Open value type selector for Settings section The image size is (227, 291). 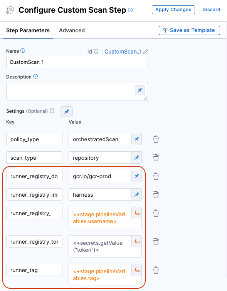67,112
